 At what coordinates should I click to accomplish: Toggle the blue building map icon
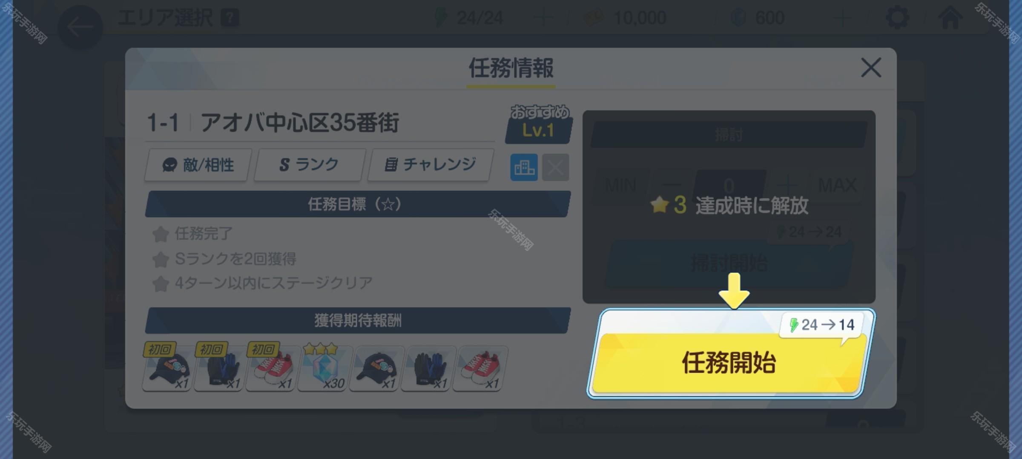(x=524, y=167)
